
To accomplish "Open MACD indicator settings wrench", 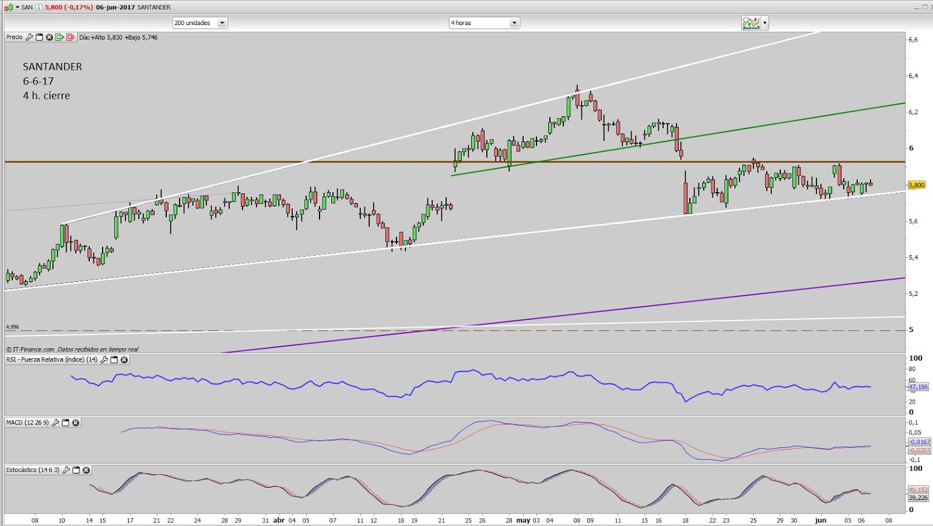I will (x=55, y=423).
